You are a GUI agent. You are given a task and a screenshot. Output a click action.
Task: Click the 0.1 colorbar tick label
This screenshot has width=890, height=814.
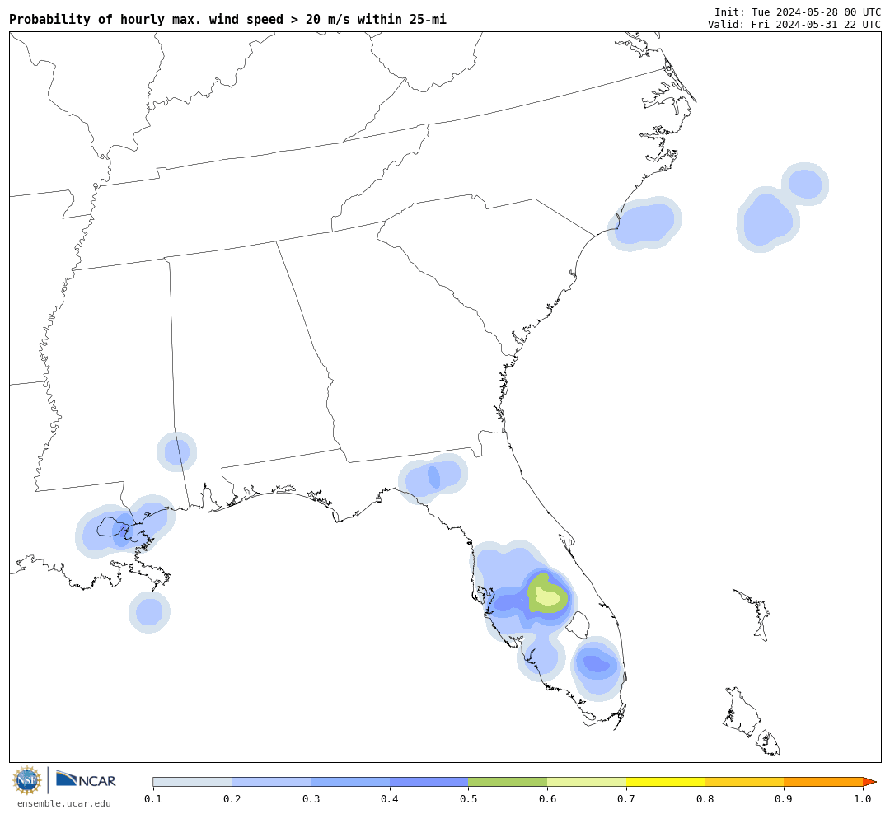tap(152, 799)
